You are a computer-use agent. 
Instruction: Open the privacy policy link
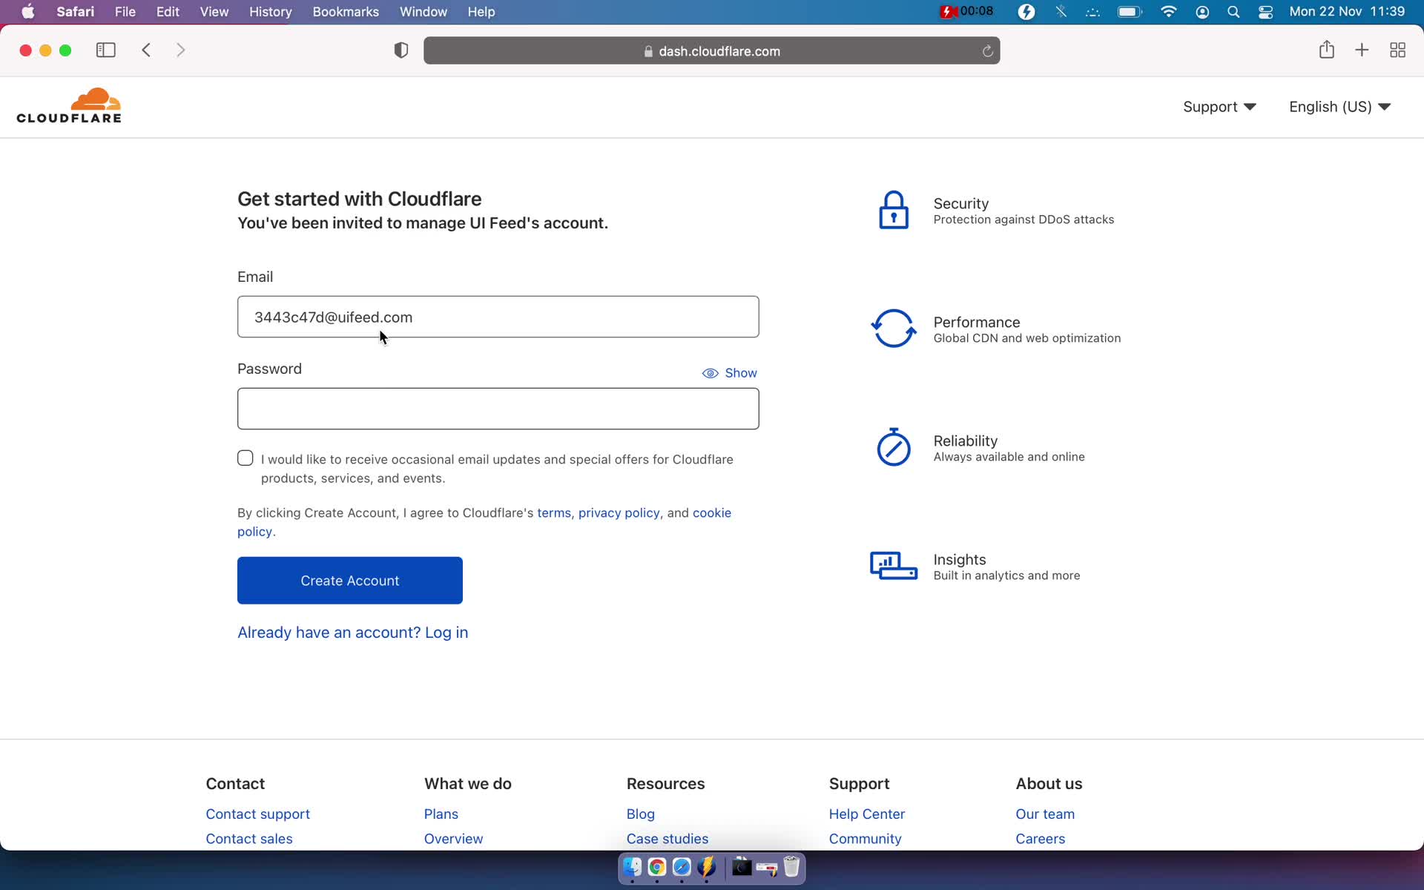tap(619, 513)
